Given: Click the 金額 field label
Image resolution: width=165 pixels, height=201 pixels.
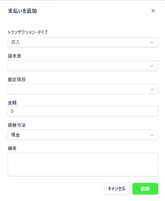Looking at the screenshot, I should [12, 103].
